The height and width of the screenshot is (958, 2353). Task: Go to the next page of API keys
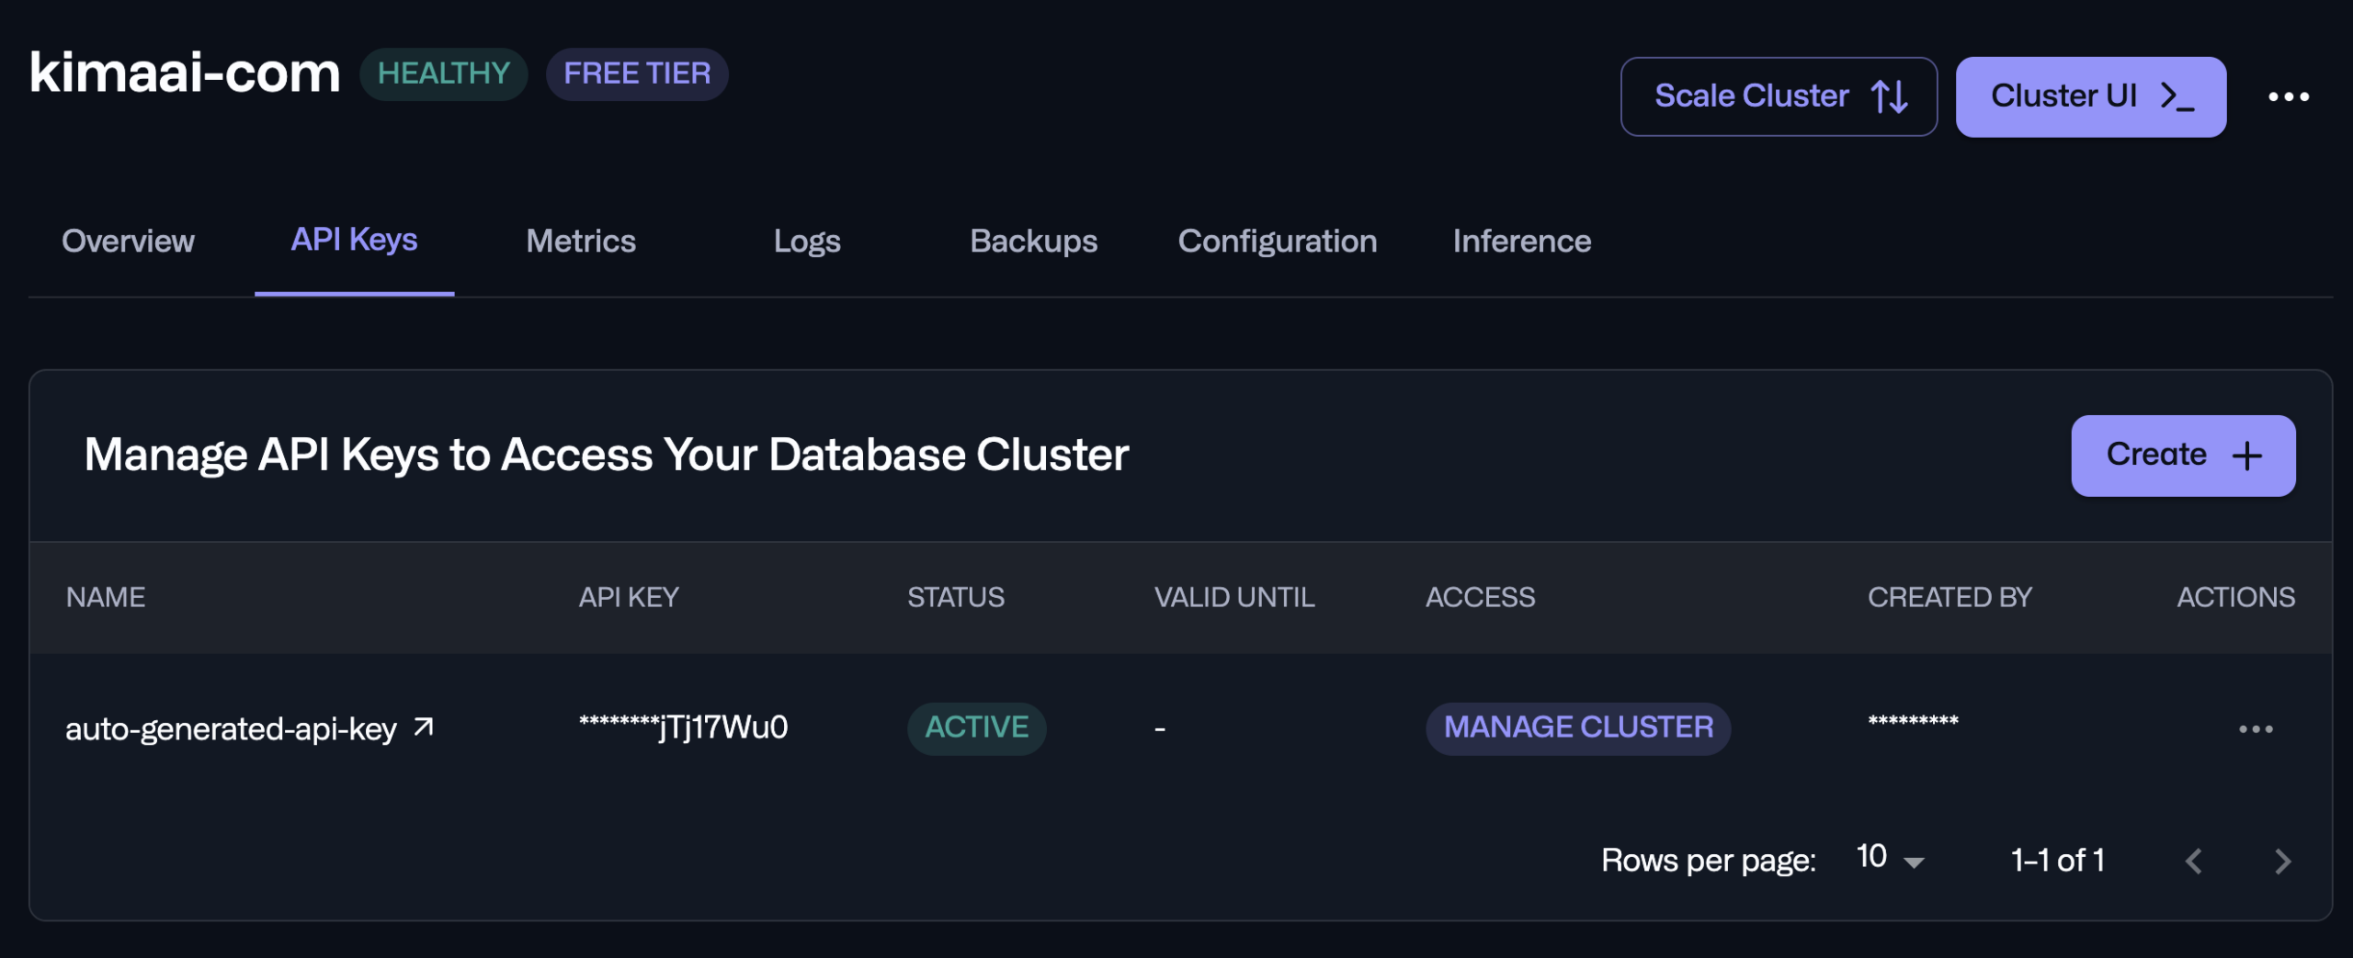click(x=2282, y=861)
